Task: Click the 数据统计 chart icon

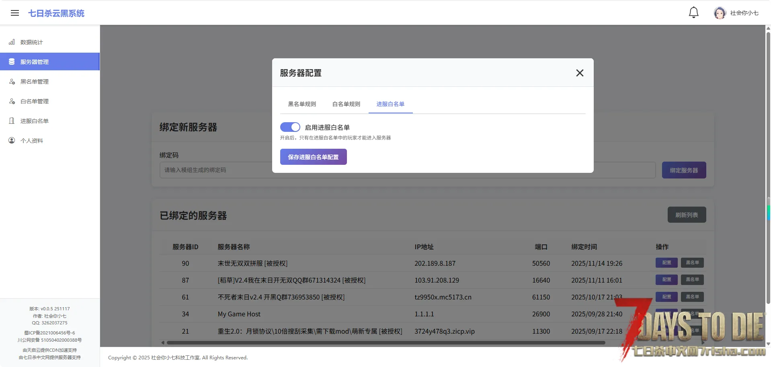Action: [x=12, y=42]
